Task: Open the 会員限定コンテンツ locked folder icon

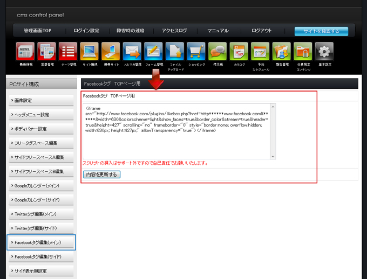Action: [x=303, y=52]
